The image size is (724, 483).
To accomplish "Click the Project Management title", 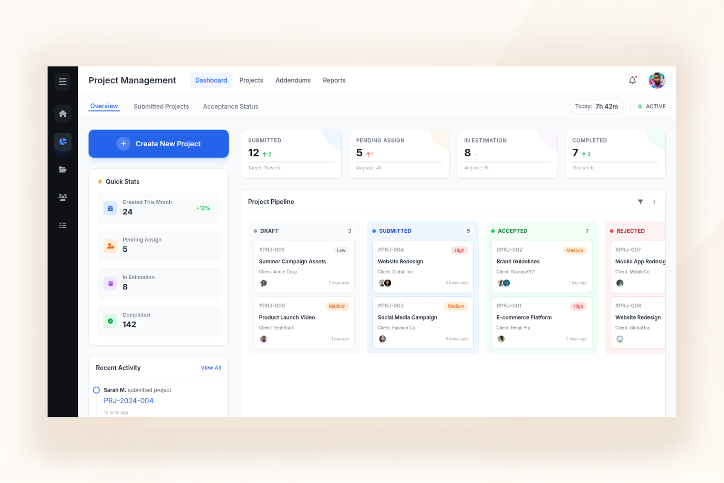I will click(132, 80).
